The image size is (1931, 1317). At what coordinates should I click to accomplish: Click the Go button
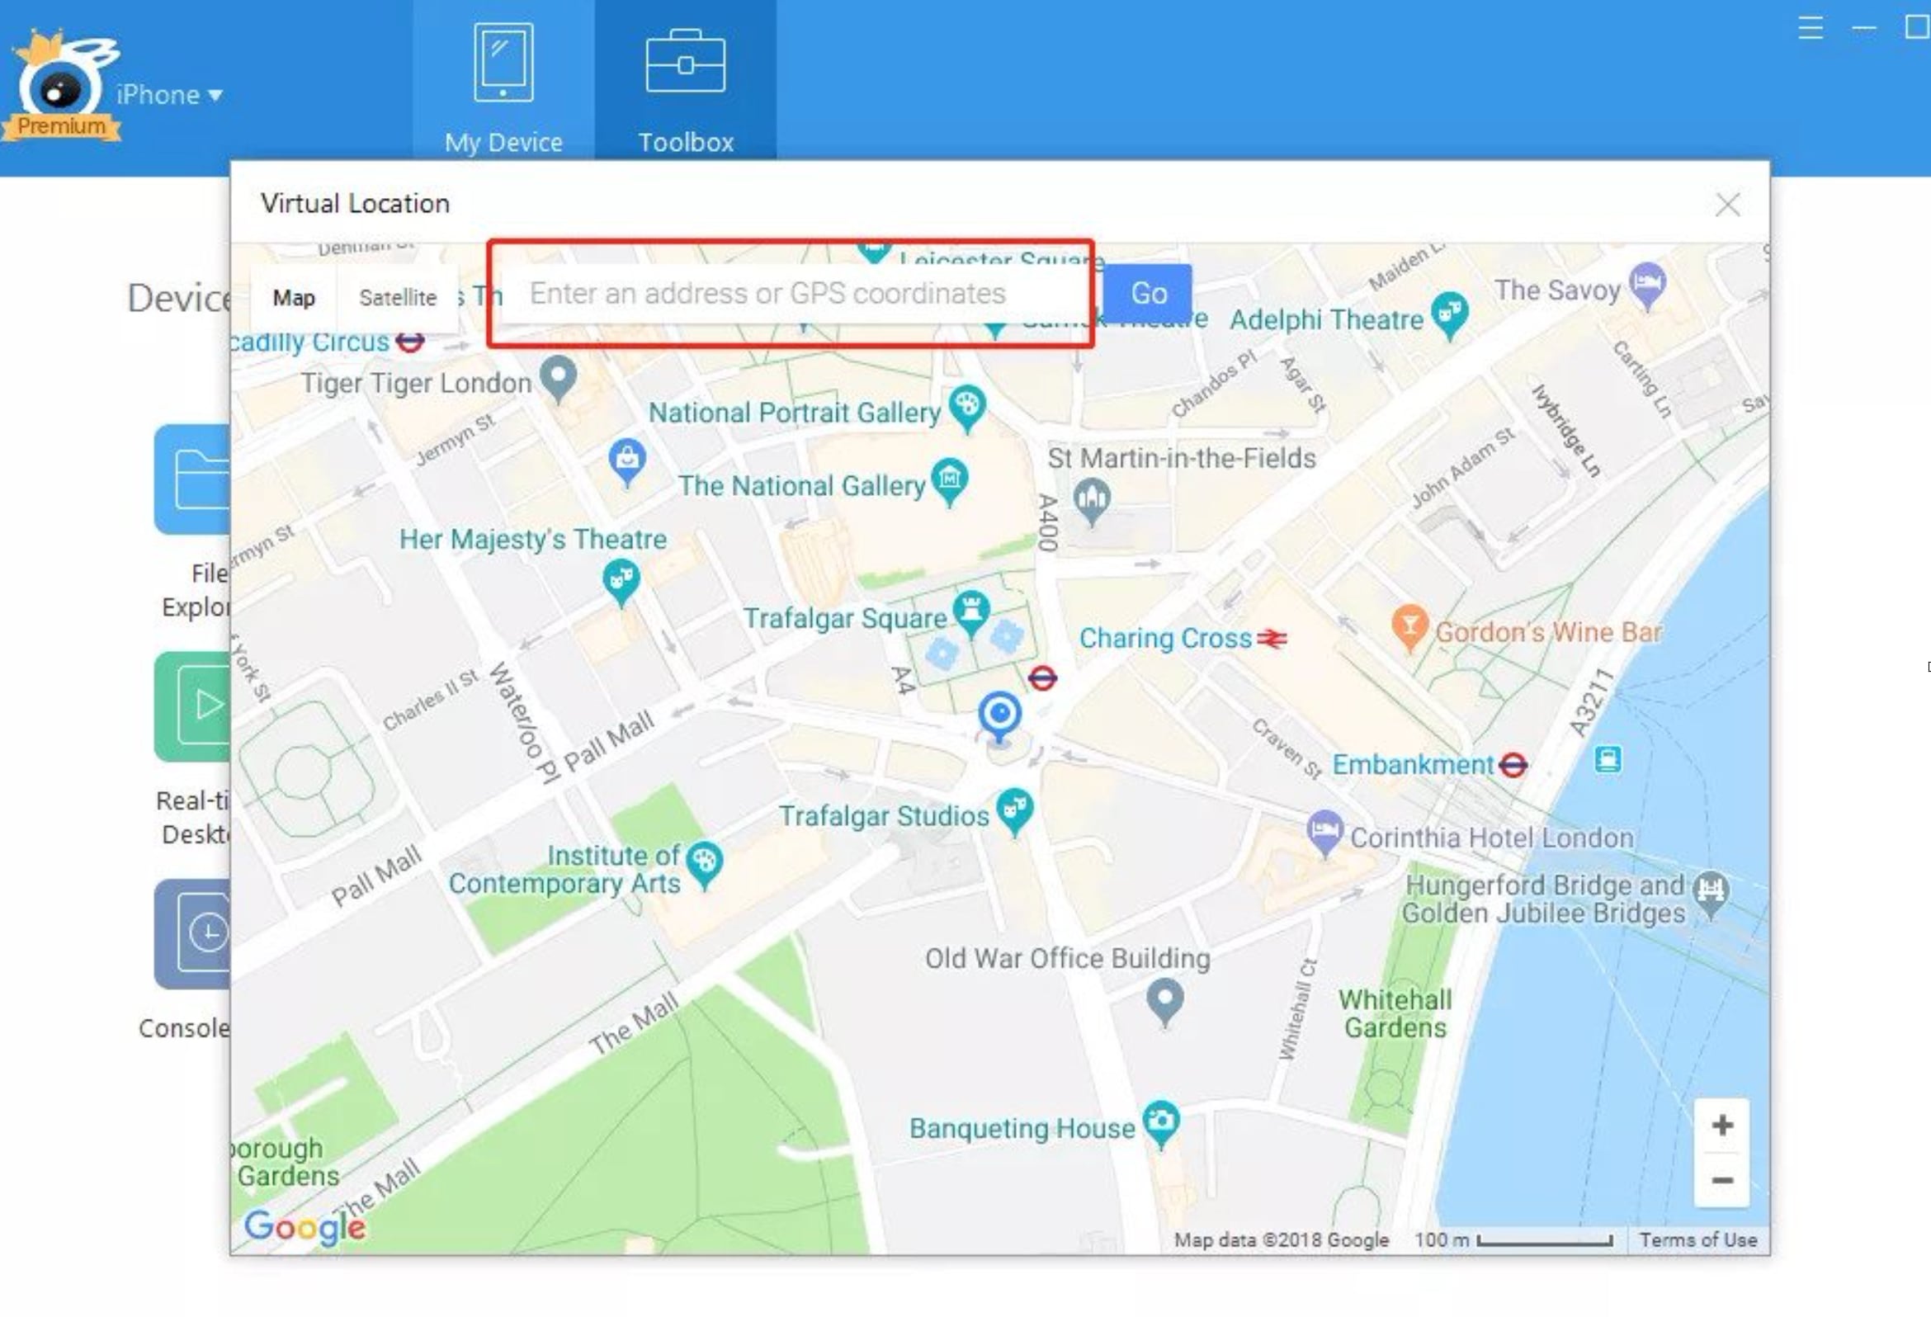[x=1149, y=293]
